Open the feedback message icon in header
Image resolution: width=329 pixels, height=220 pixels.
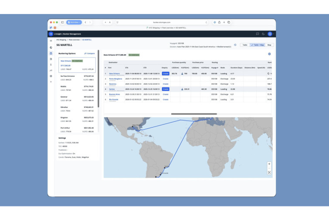[258, 34]
